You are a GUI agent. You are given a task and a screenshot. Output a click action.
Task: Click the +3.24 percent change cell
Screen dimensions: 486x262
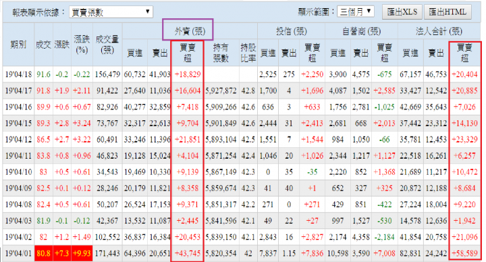82,123
